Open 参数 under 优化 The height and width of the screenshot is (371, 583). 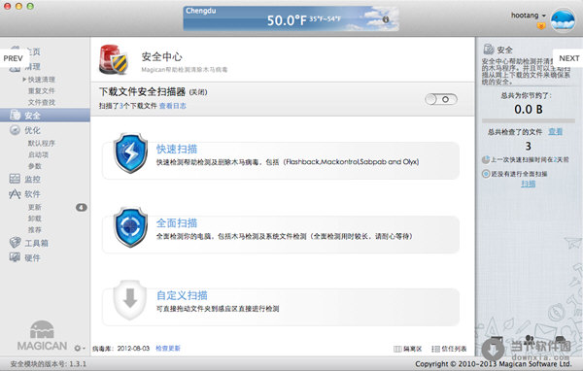click(35, 166)
